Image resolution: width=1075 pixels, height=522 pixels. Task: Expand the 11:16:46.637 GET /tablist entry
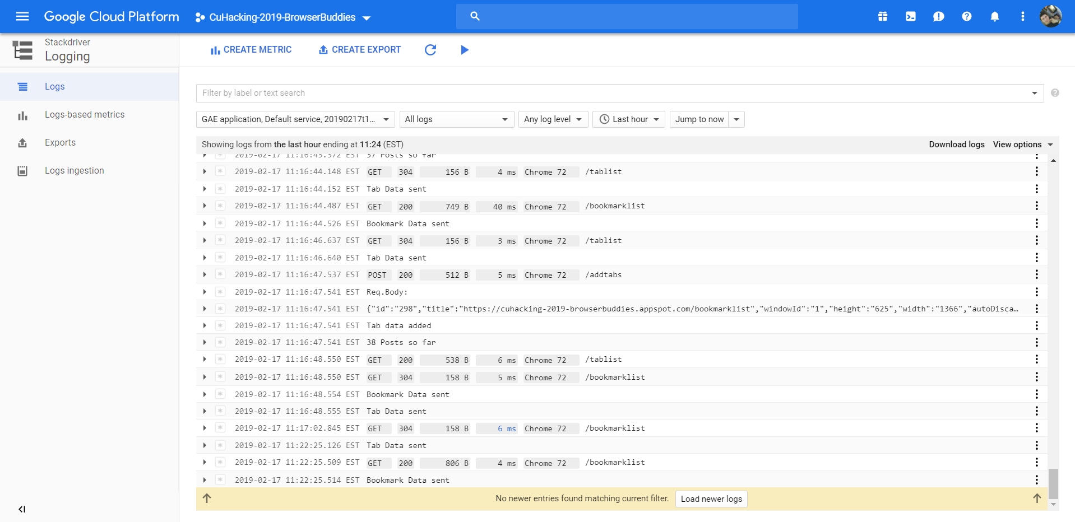[205, 240]
